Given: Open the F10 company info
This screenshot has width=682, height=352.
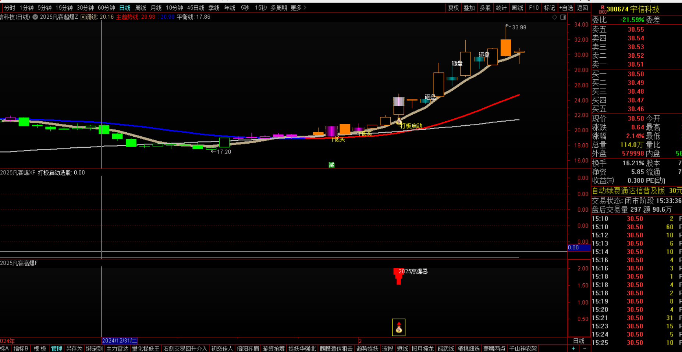Looking at the screenshot, I should (534, 8).
